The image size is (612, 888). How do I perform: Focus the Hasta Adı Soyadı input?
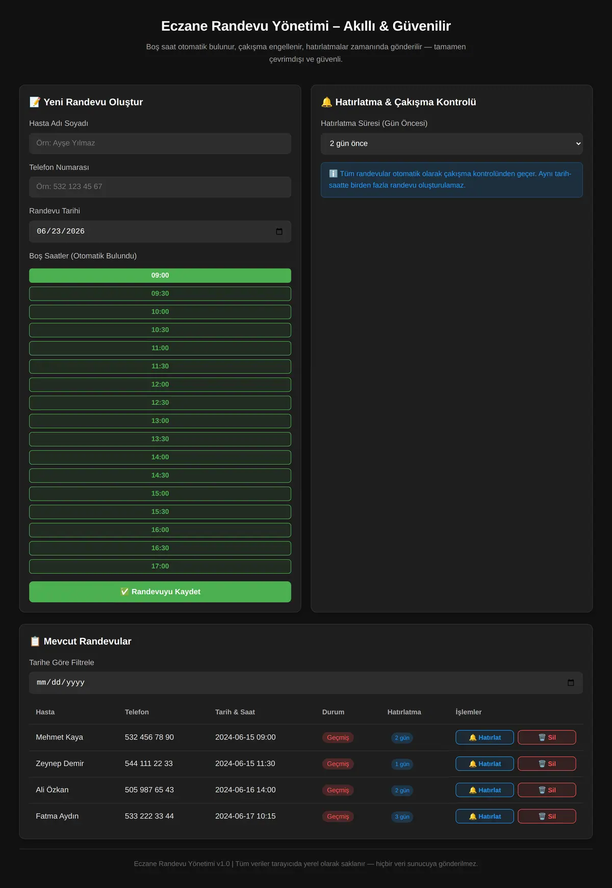point(160,143)
